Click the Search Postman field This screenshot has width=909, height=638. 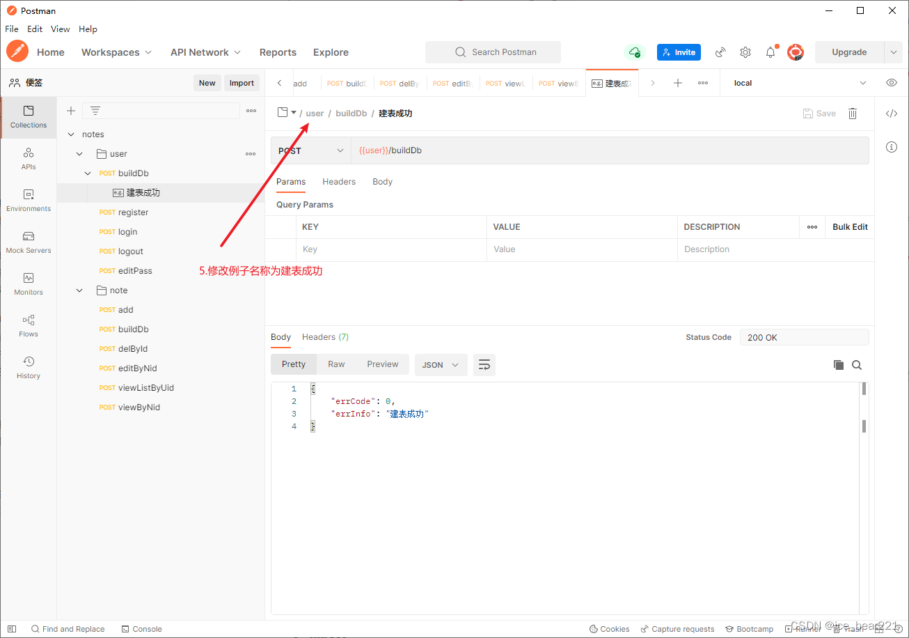tap(493, 52)
